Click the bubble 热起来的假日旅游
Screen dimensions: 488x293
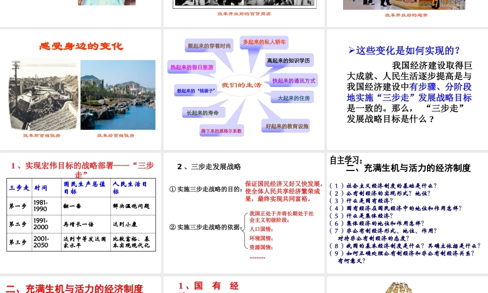192,67
